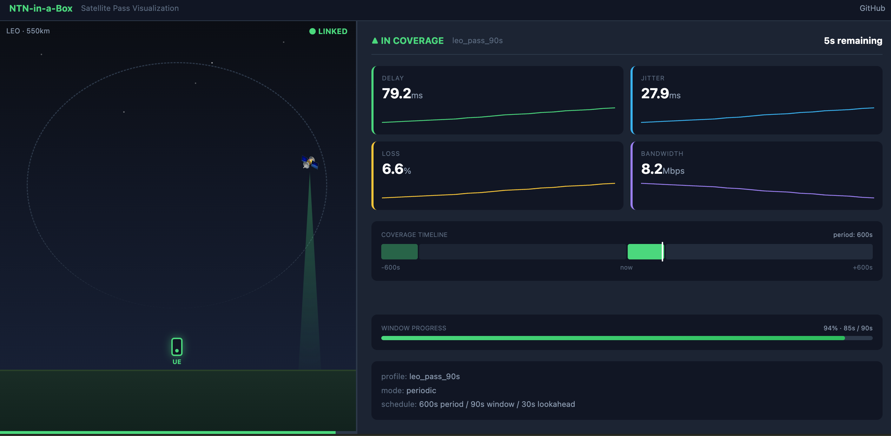Click the leo_pass_90s label beside IN COVERAGE
Image resolution: width=891 pixels, height=436 pixels.
(477, 41)
